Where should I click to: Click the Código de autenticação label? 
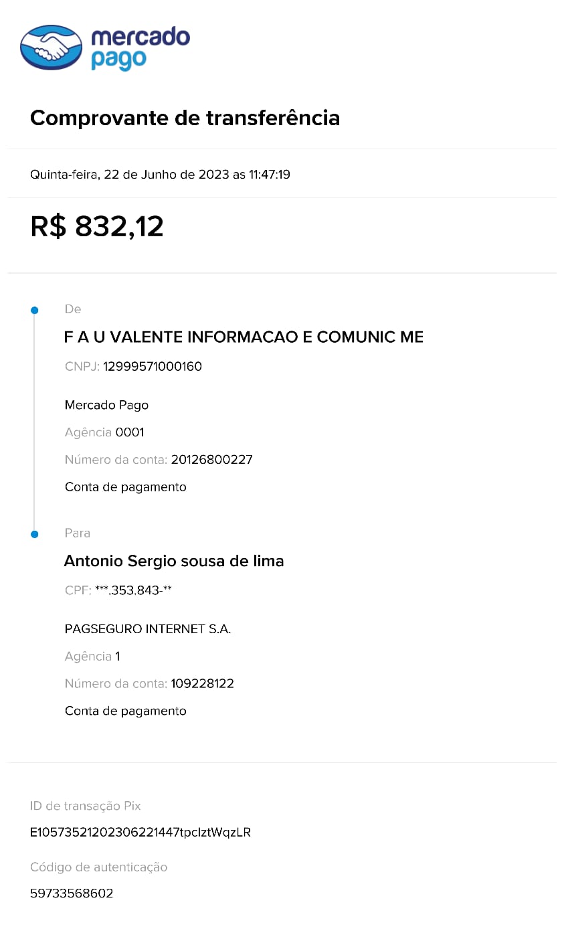[99, 867]
